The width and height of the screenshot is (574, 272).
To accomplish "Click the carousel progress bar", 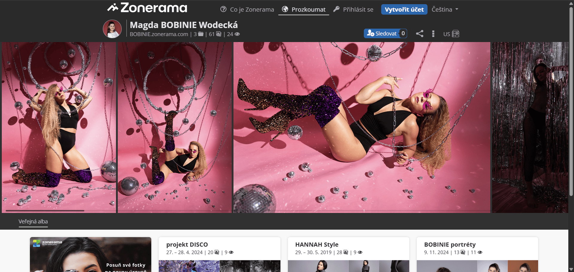I will (45, 211).
